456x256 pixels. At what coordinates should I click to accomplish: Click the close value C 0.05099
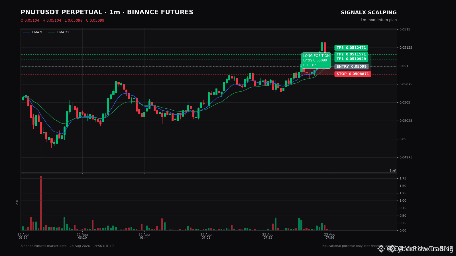(x=95, y=20)
